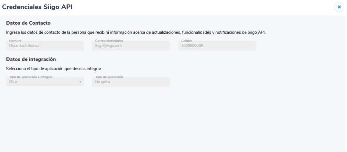The height and width of the screenshot is (152, 347).
Task: Close the Credenciales Siigo API dialog
Action: pyautogui.click(x=339, y=7)
